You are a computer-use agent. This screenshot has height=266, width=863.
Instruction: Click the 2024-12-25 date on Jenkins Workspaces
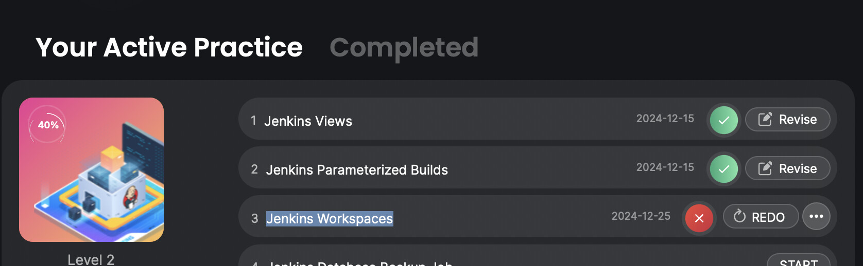point(641,216)
